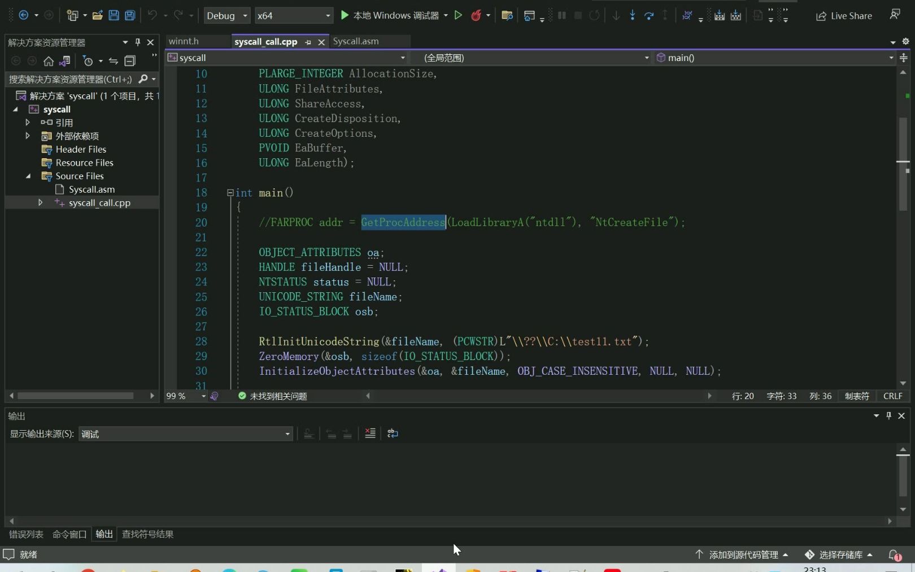Toggle the auto-hide pin on Solution Explorer
Viewport: 915px width, 572px height.
coord(137,42)
